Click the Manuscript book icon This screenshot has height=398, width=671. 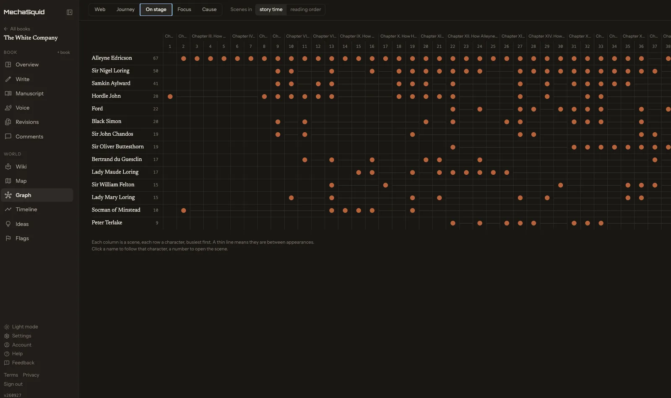(8, 93)
